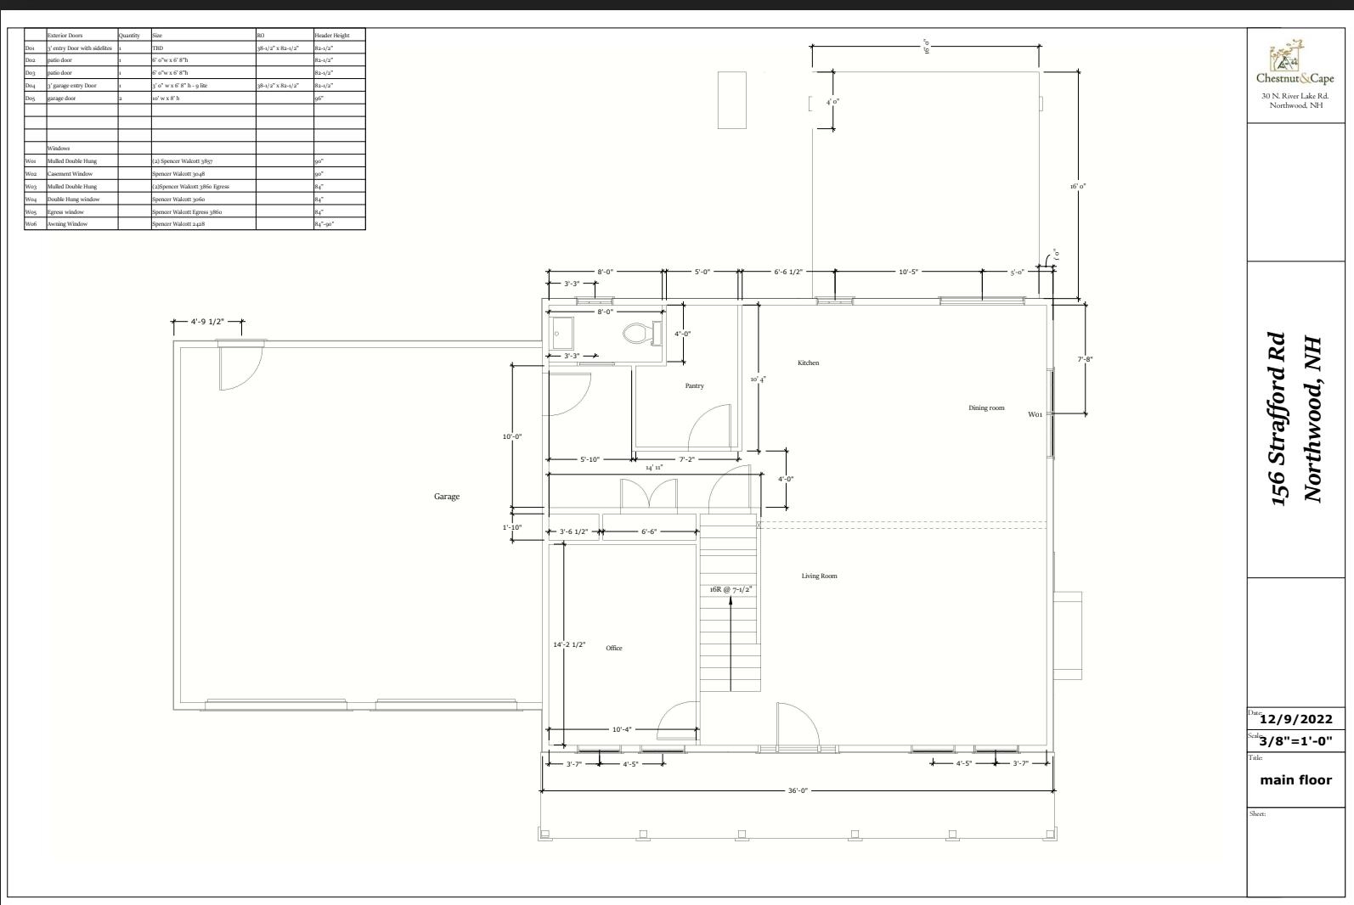This screenshot has width=1354, height=905.
Task: Click the Garage room label
Action: click(x=447, y=497)
